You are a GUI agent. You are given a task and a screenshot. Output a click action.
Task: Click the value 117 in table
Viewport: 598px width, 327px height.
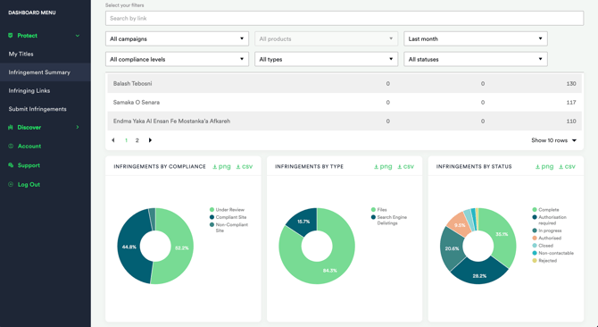(x=571, y=102)
